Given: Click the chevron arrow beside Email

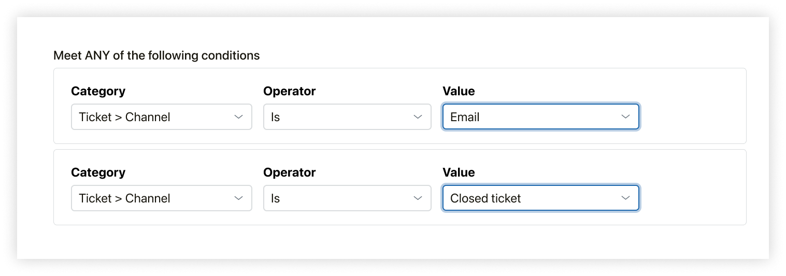Looking at the screenshot, I should pyautogui.click(x=626, y=117).
